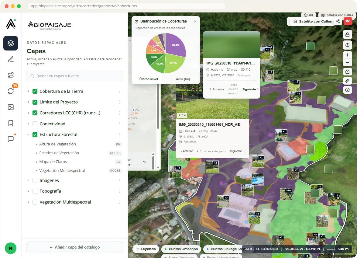Click the green N user avatar
The height and width of the screenshot is (258, 357).
tap(10, 248)
